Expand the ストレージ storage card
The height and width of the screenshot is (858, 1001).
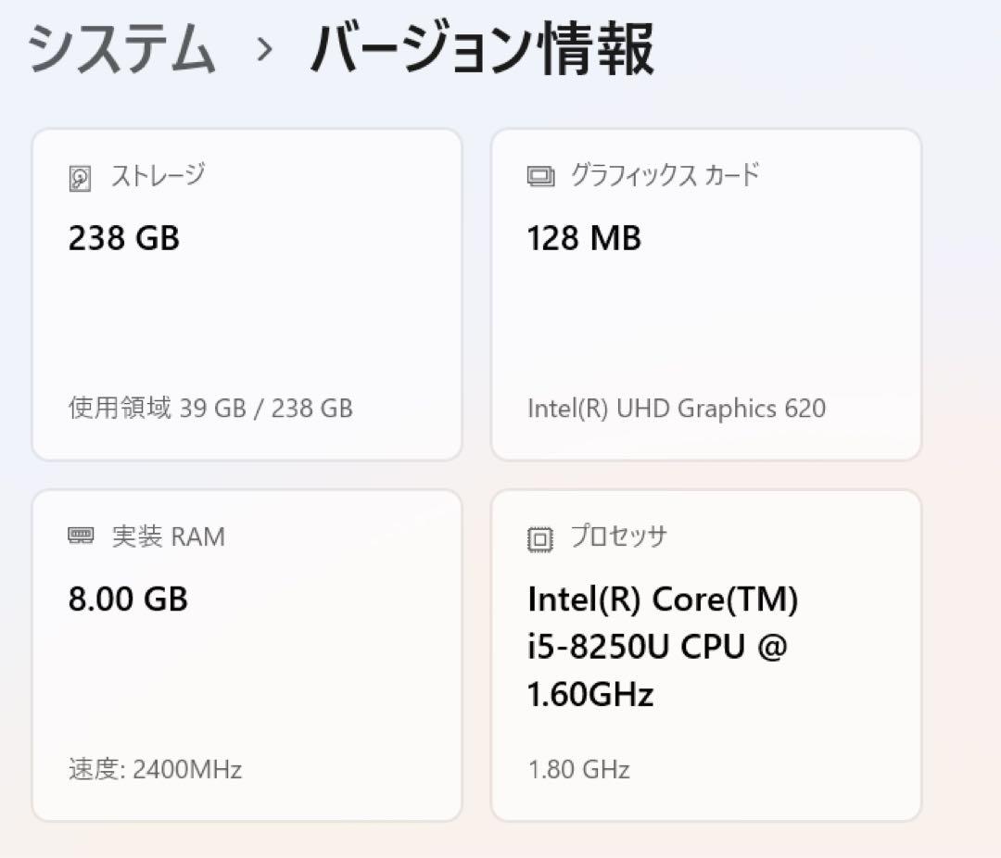[246, 295]
